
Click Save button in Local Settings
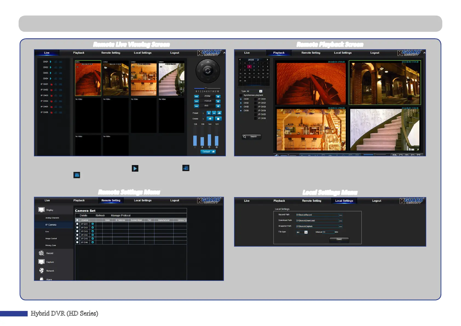339,240
